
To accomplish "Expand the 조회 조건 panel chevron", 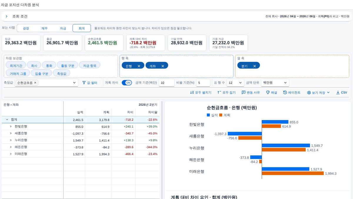I will (x=6, y=17).
